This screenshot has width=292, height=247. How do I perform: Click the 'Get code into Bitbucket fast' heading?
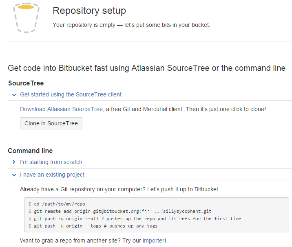pos(146,68)
